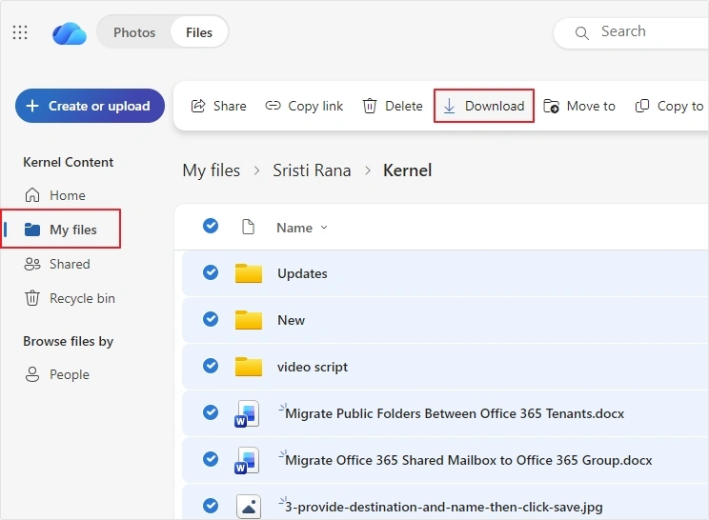Open the Updates folder name
The width and height of the screenshot is (709, 520).
click(x=302, y=273)
